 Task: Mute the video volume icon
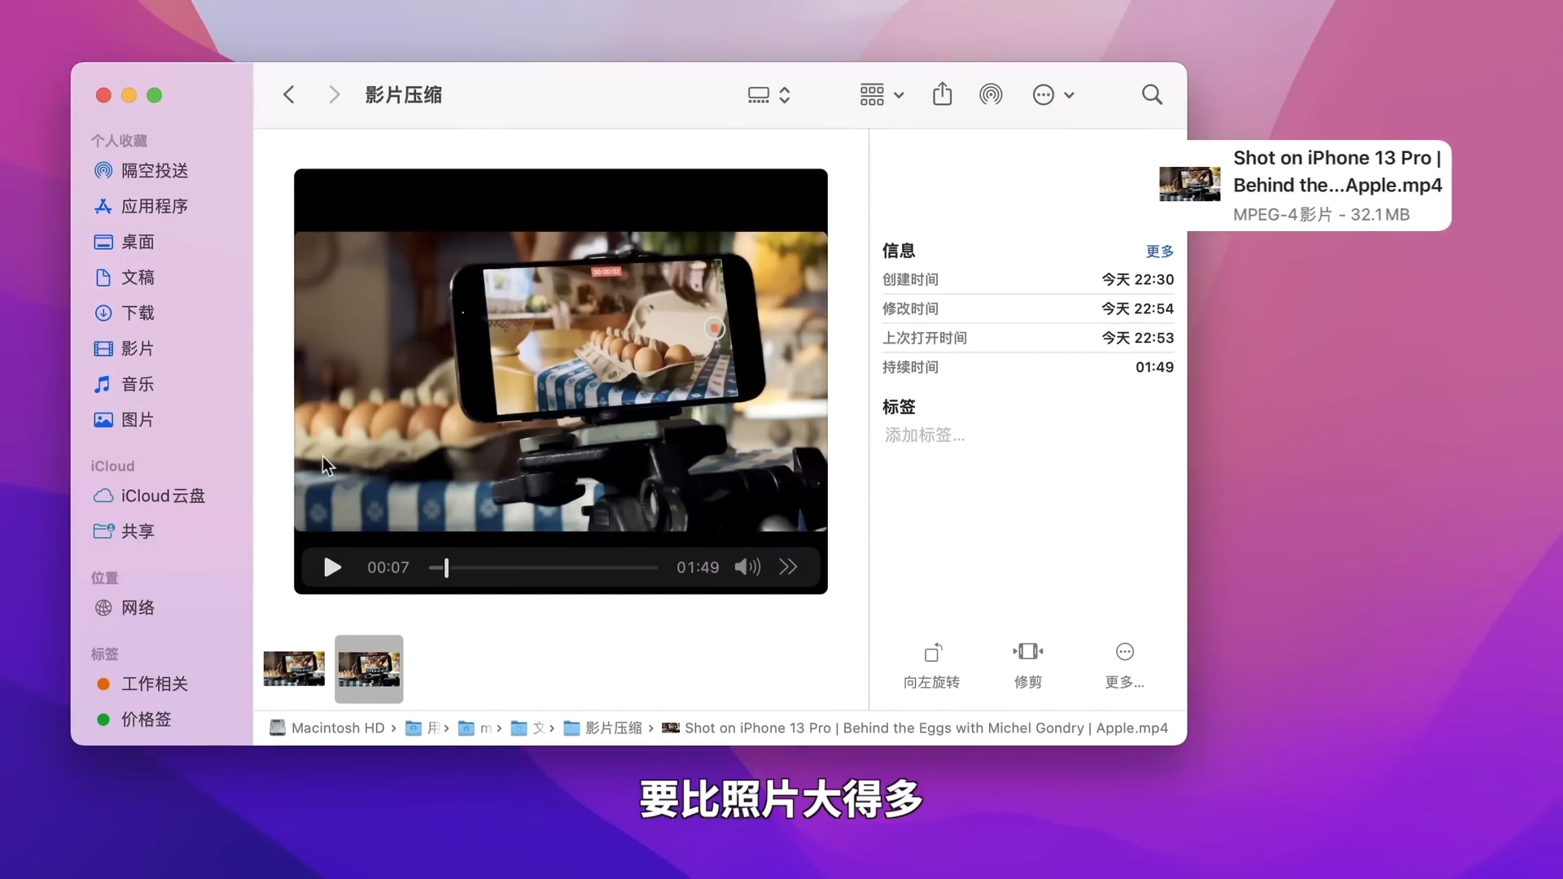click(747, 567)
